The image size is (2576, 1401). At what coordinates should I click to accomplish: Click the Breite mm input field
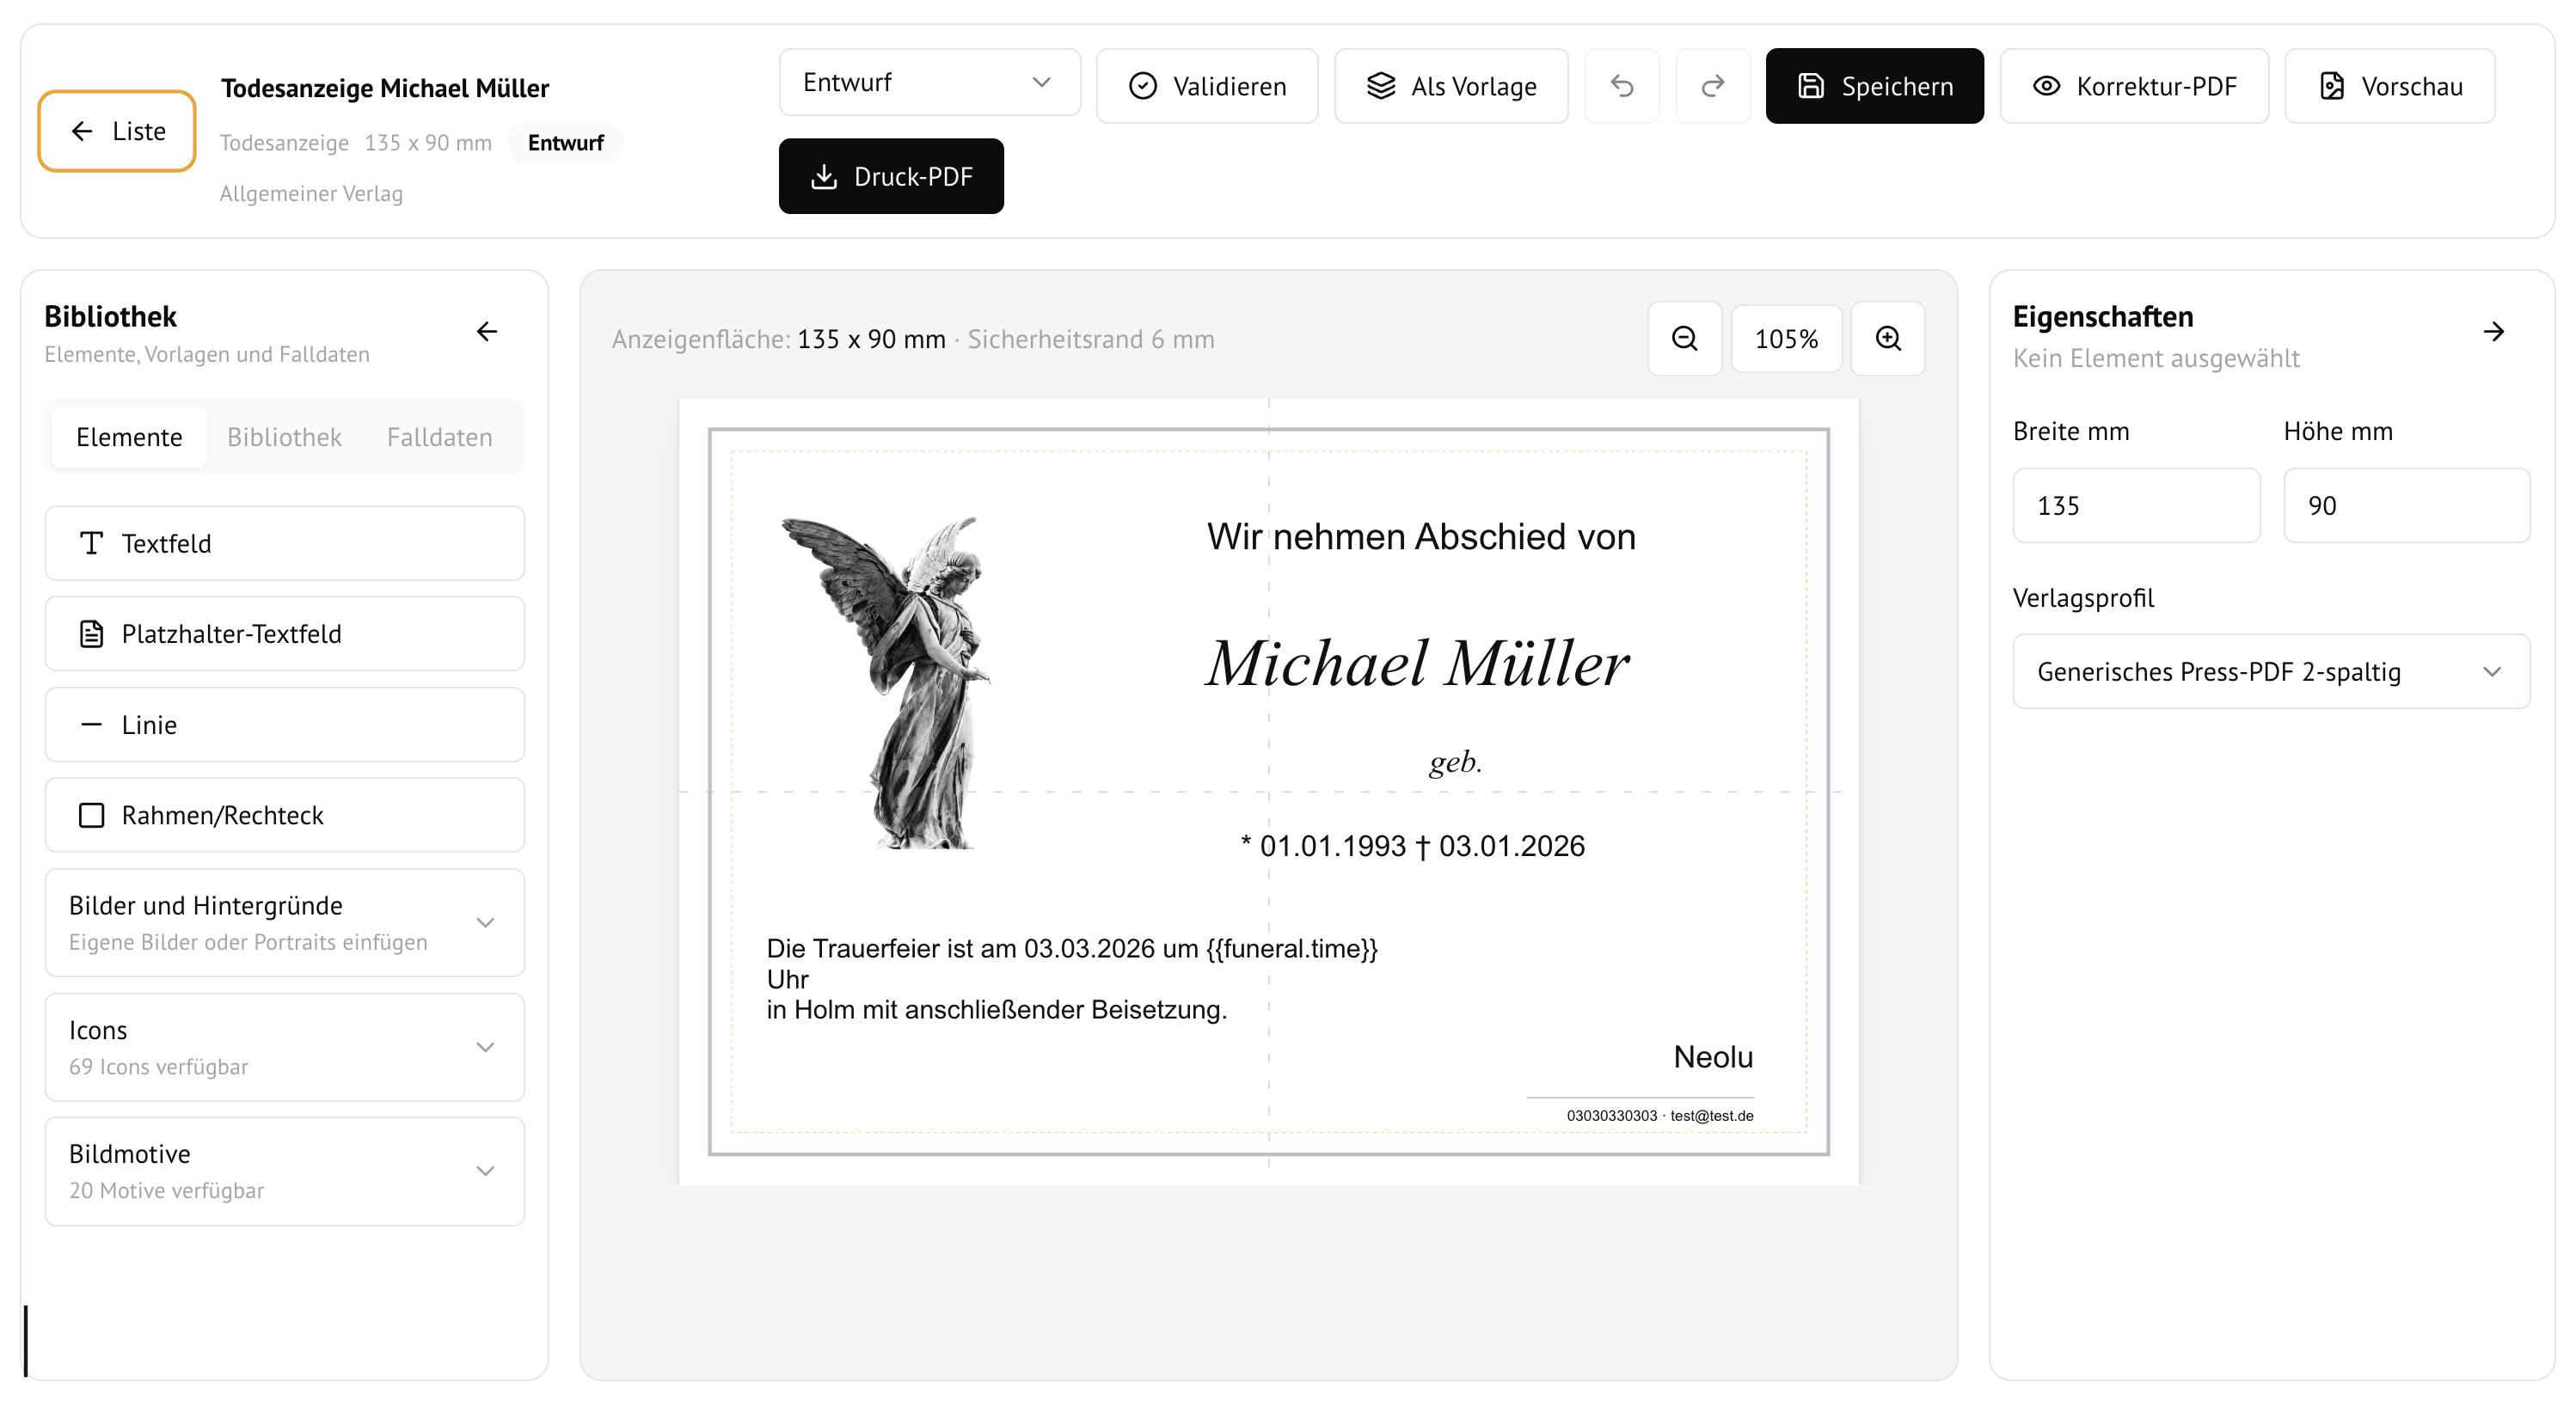[2136, 506]
